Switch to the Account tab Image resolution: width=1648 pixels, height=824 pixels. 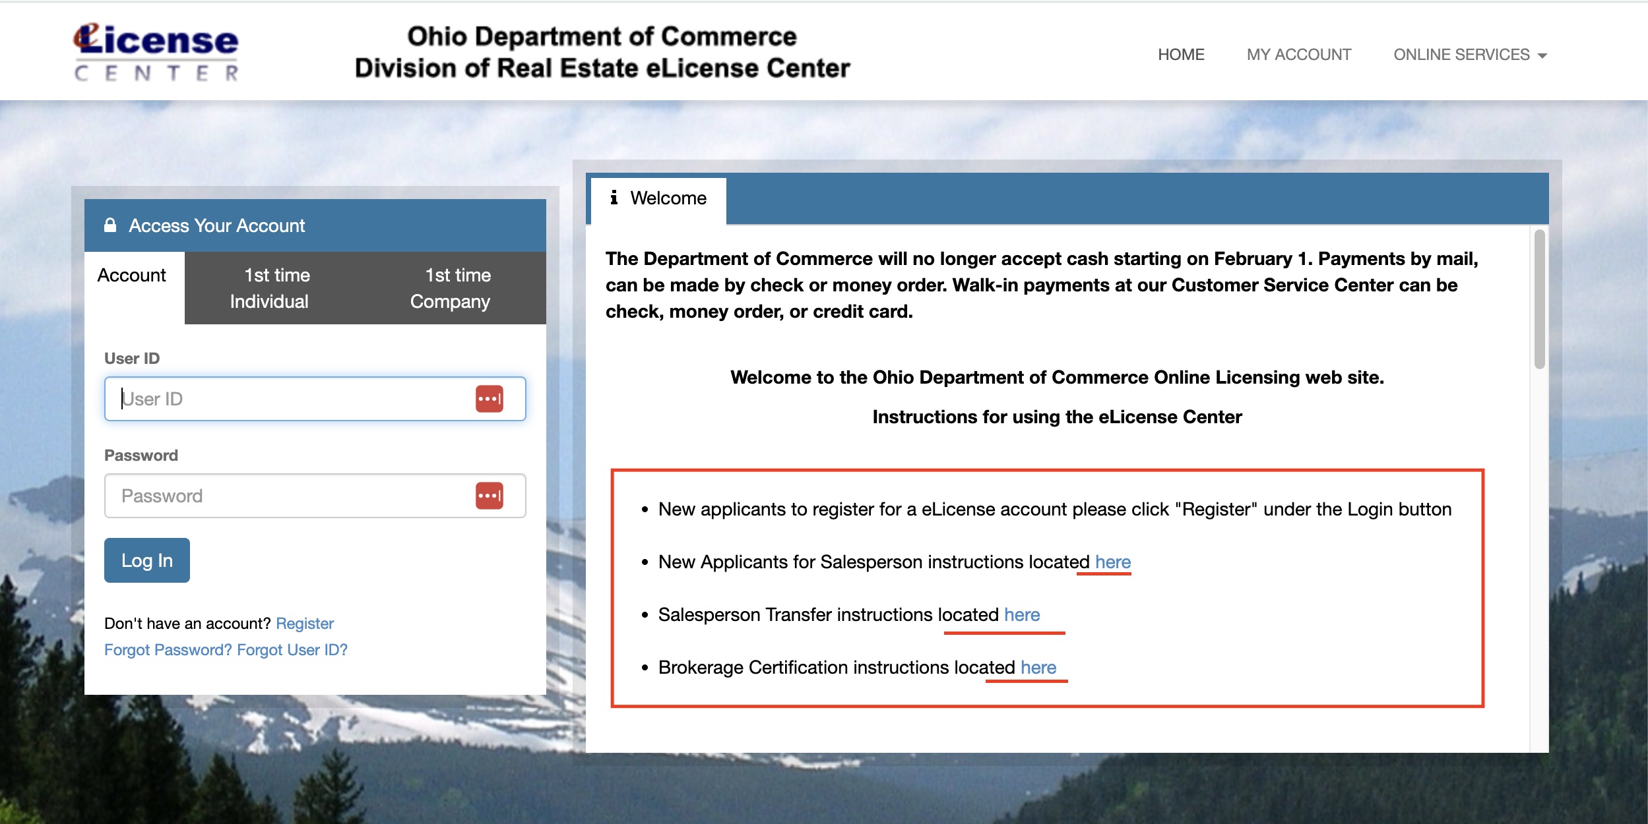click(133, 275)
